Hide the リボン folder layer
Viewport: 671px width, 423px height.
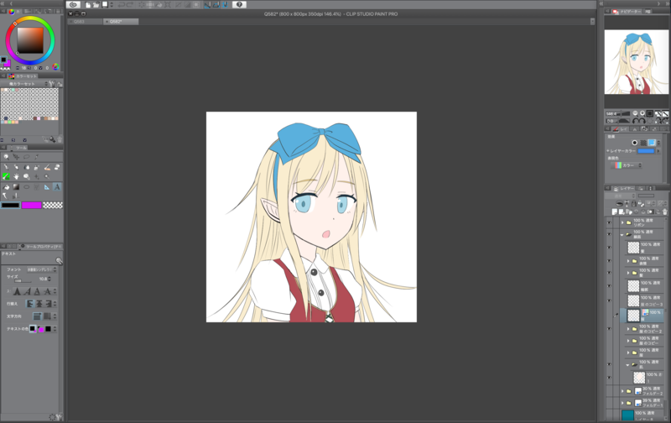coord(609,222)
